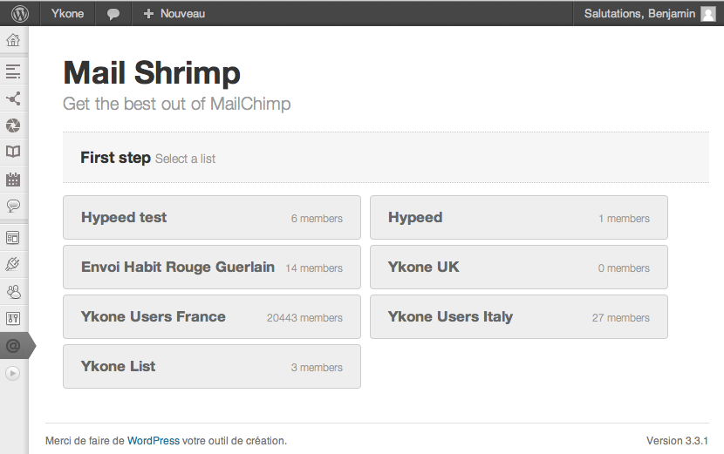Open the Comments speech bubble sidebar icon
Screen dimensions: 724x454
pyautogui.click(x=13, y=206)
